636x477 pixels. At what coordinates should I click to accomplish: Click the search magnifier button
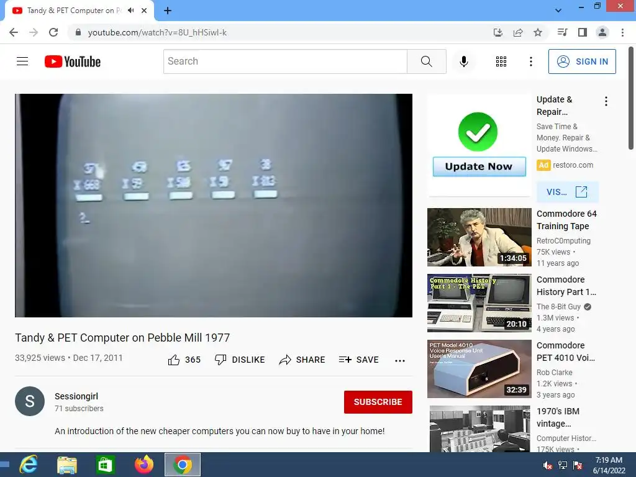[x=426, y=61]
